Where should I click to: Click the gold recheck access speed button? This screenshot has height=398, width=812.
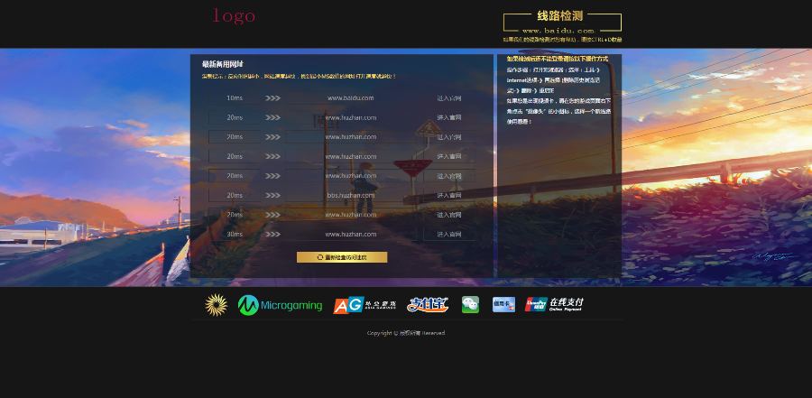342,257
